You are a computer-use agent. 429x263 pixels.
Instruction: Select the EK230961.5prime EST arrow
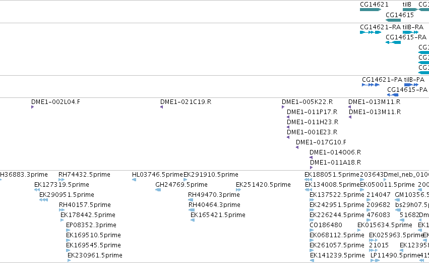point(69,260)
